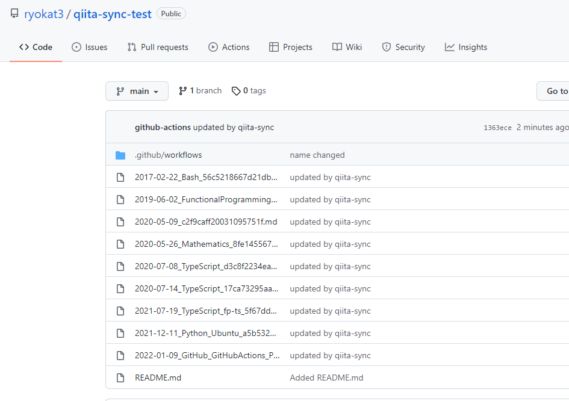Image resolution: width=569 pixels, height=401 pixels.
Task: Open commit message on 2020-05-26_Mathematics row
Action: click(330, 244)
